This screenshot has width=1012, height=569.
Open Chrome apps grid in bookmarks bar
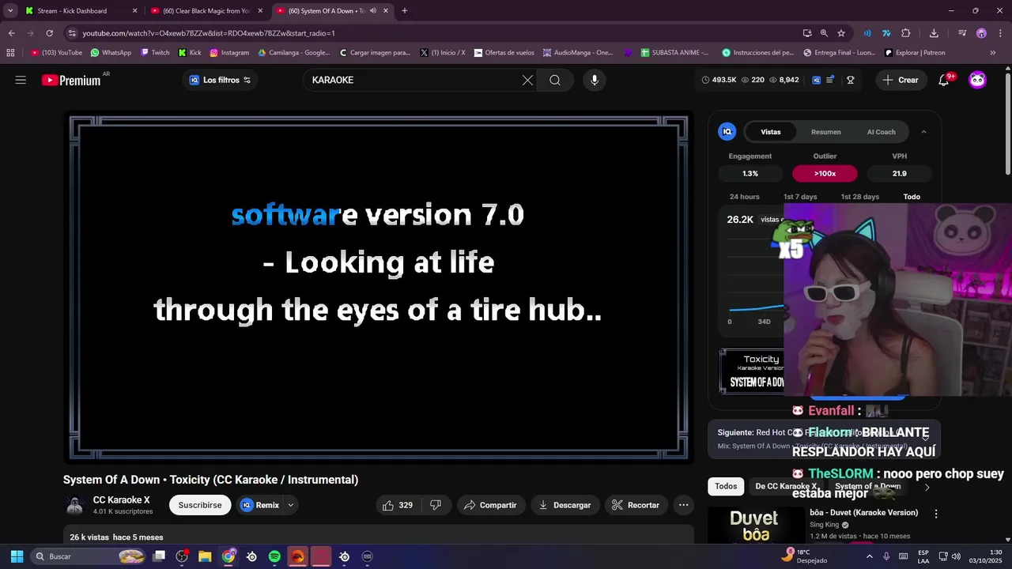pyautogui.click(x=10, y=53)
